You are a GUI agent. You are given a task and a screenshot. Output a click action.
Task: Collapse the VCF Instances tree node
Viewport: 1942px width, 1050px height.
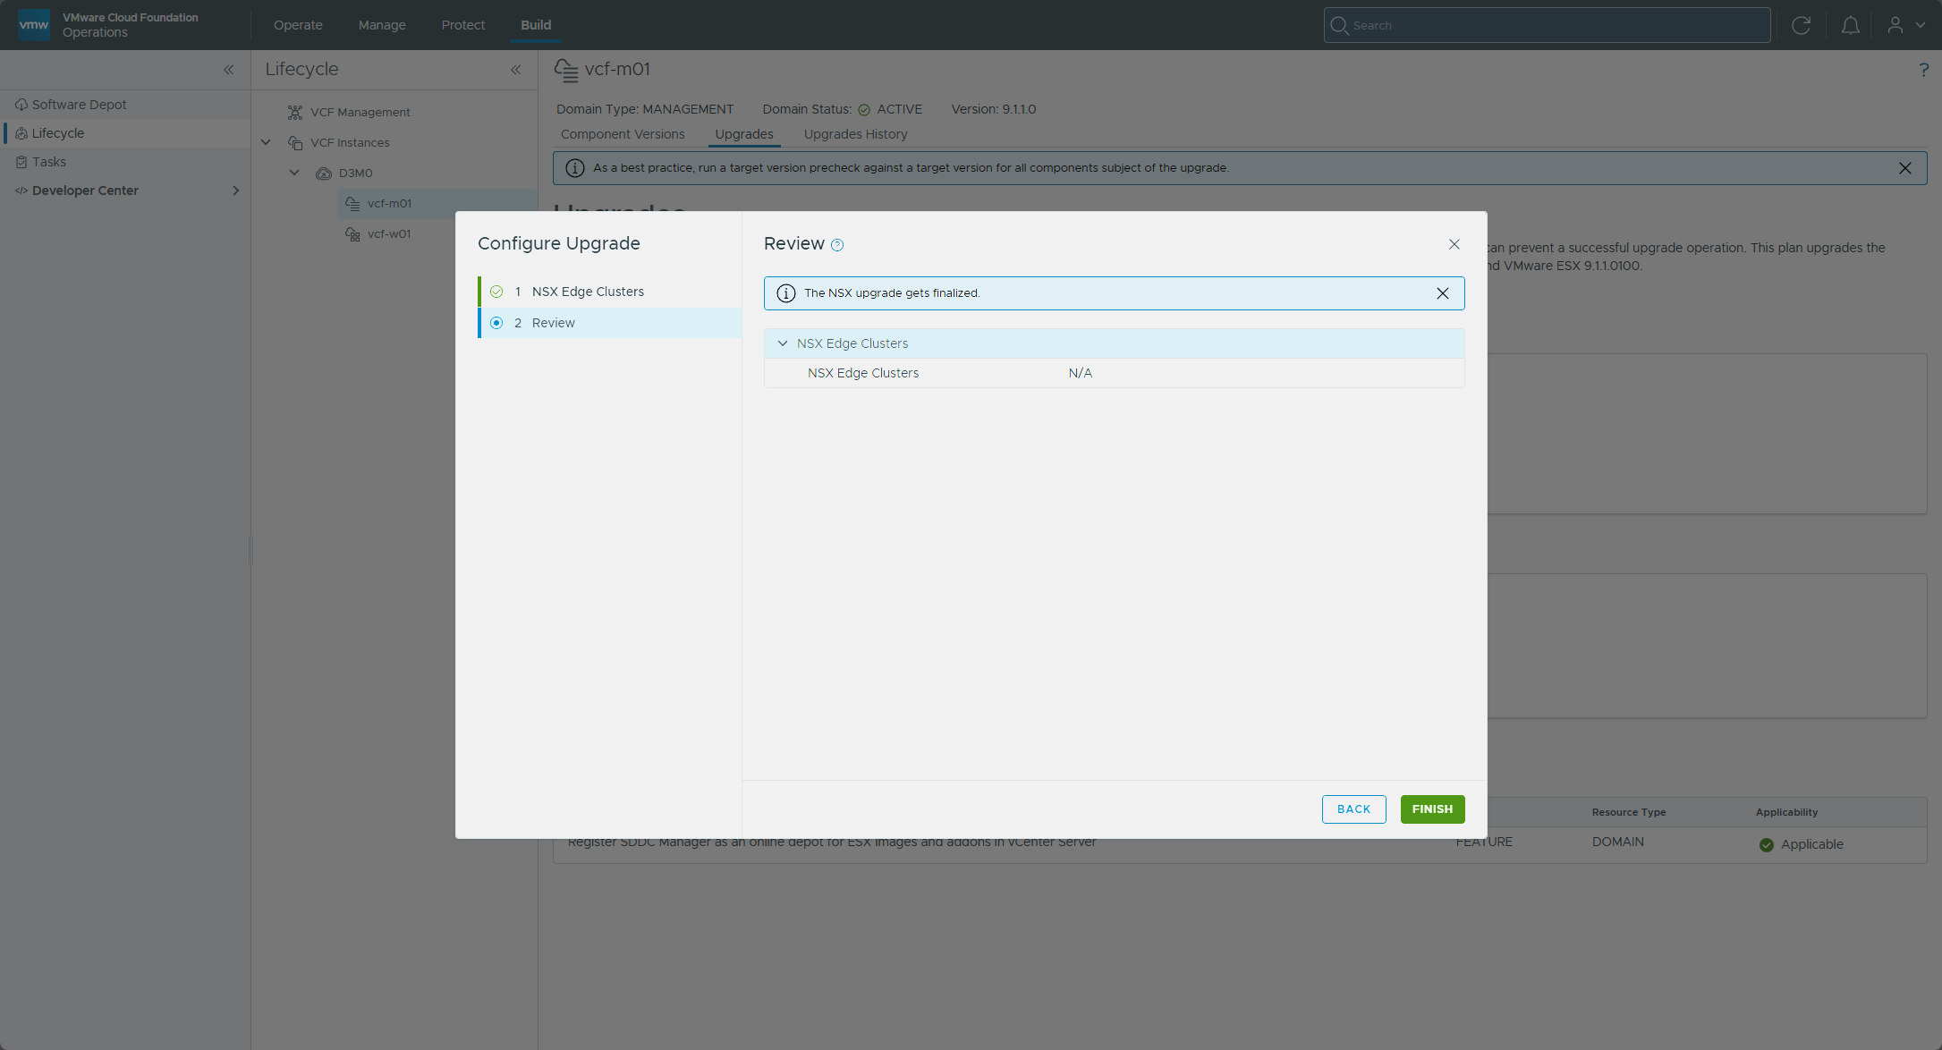[266, 142]
